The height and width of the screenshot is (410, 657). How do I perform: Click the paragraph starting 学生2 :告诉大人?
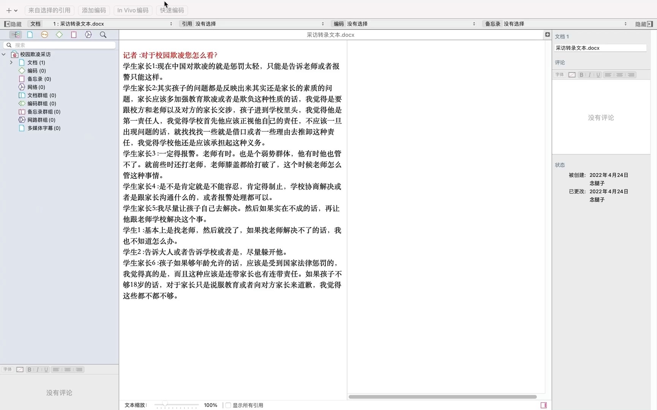(206, 252)
